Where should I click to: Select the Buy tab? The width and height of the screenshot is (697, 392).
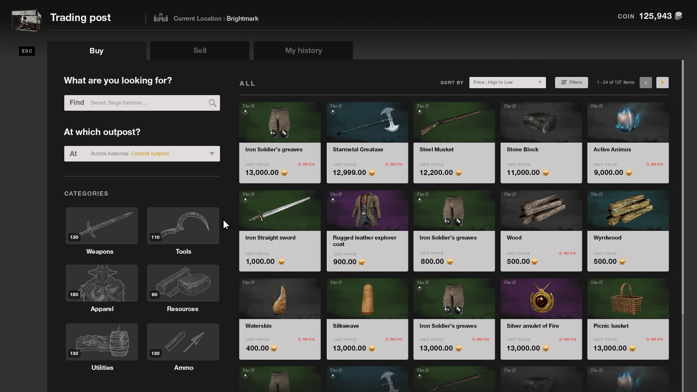97,50
